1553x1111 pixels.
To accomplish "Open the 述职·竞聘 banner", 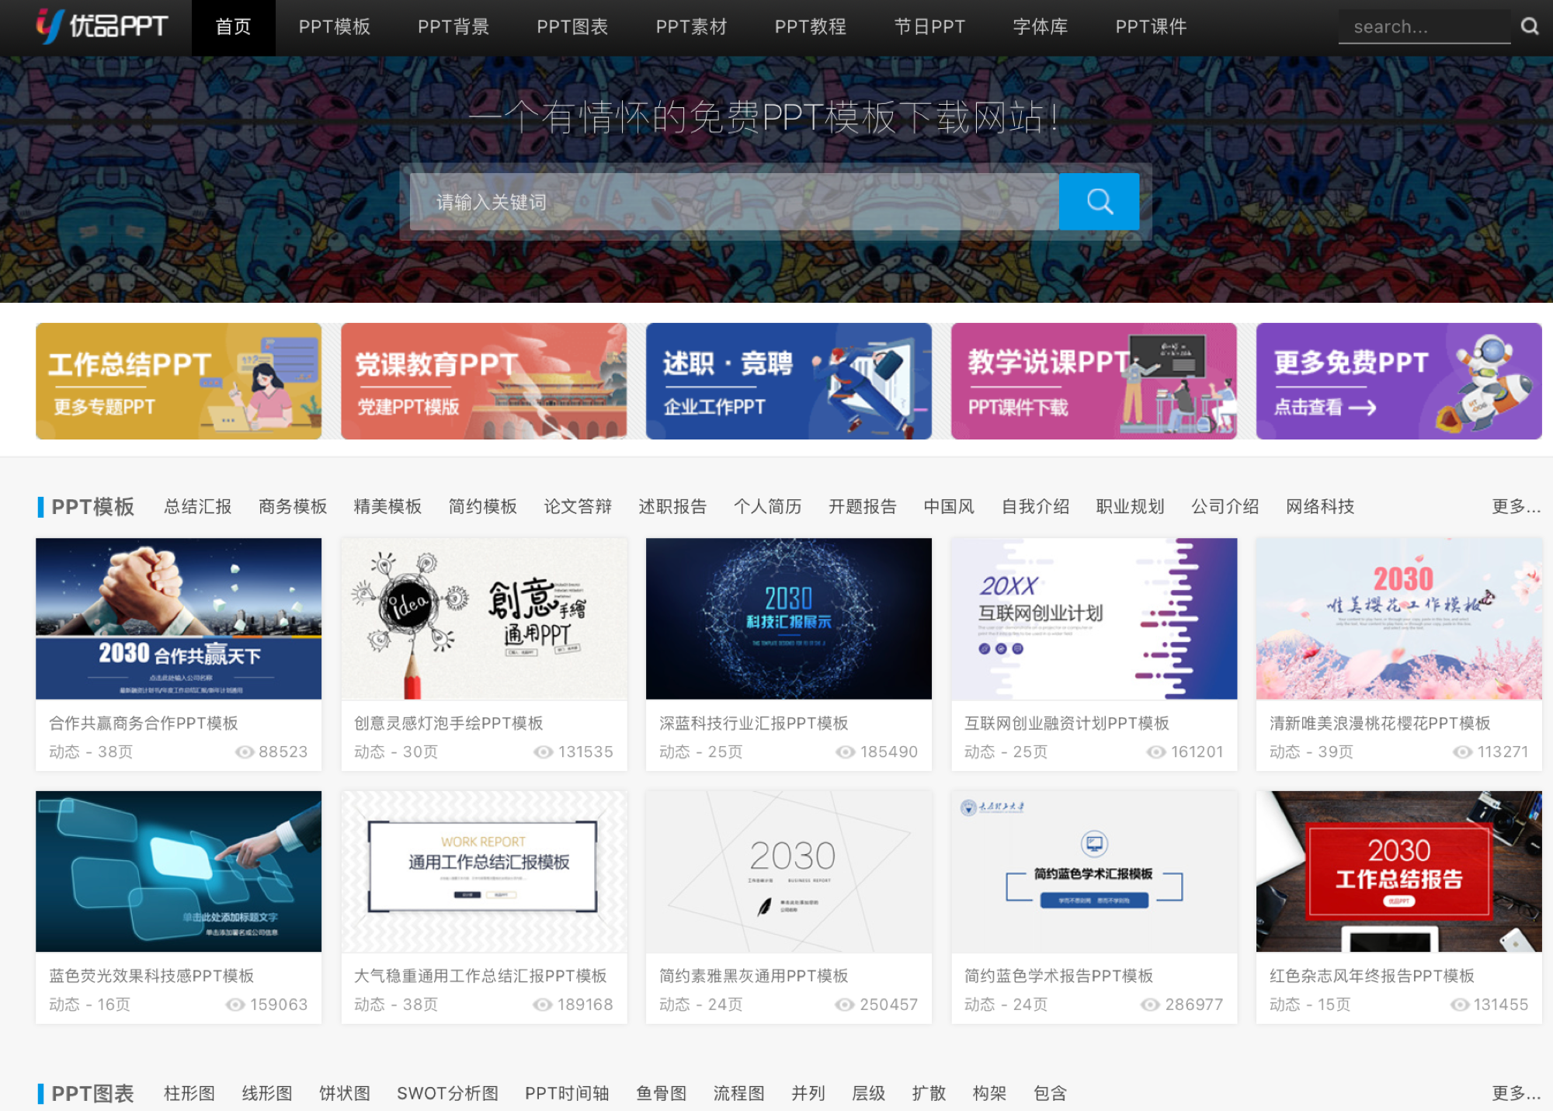I will 789,381.
